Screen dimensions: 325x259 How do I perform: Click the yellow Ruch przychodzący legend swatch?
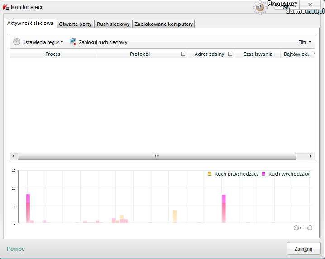[210, 174]
